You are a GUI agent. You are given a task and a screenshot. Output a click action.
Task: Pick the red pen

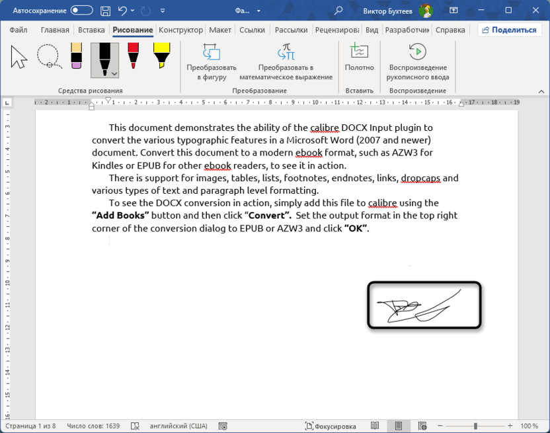point(134,56)
